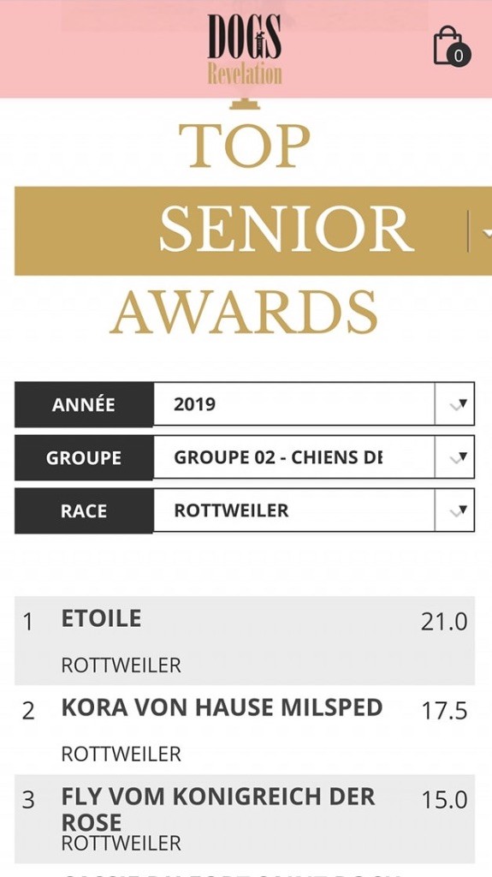The image size is (492, 877).
Task: Select the 2019 year field
Action: tap(294, 404)
